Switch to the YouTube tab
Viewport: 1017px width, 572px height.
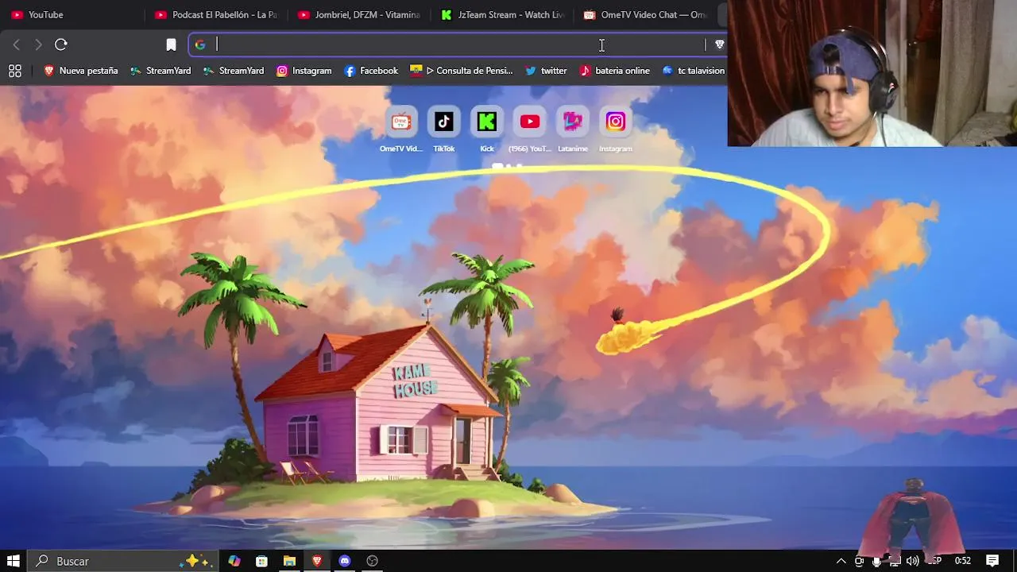(x=72, y=14)
